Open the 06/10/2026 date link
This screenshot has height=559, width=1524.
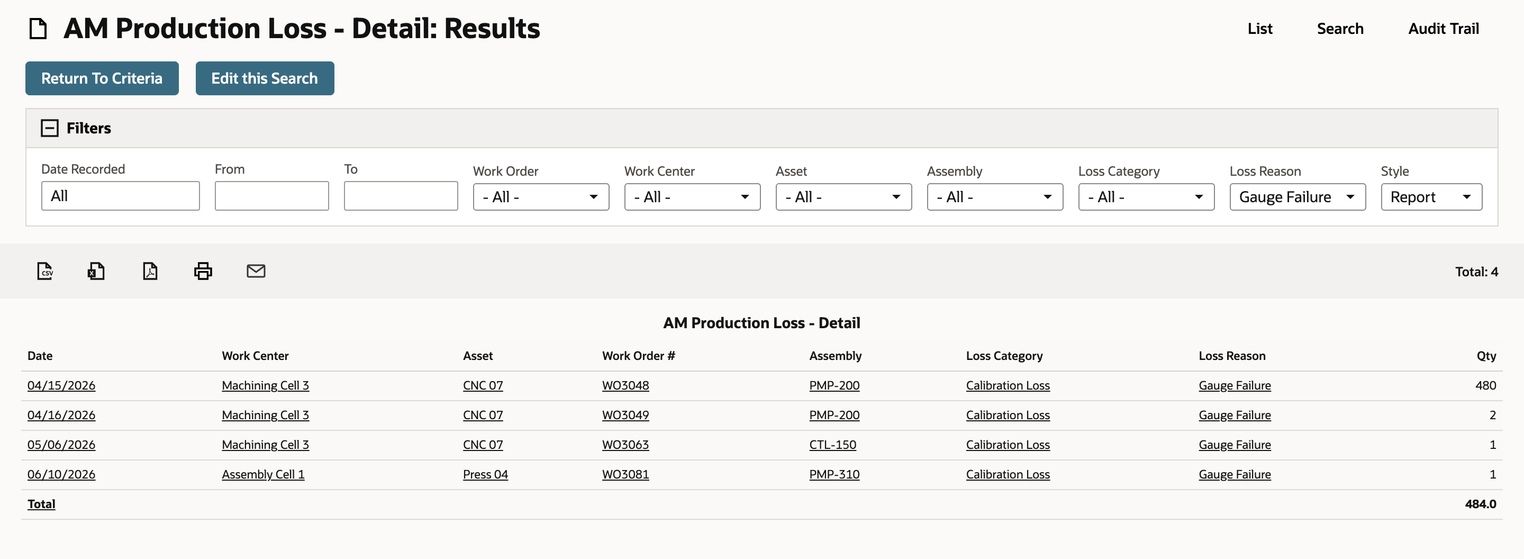pyautogui.click(x=61, y=474)
